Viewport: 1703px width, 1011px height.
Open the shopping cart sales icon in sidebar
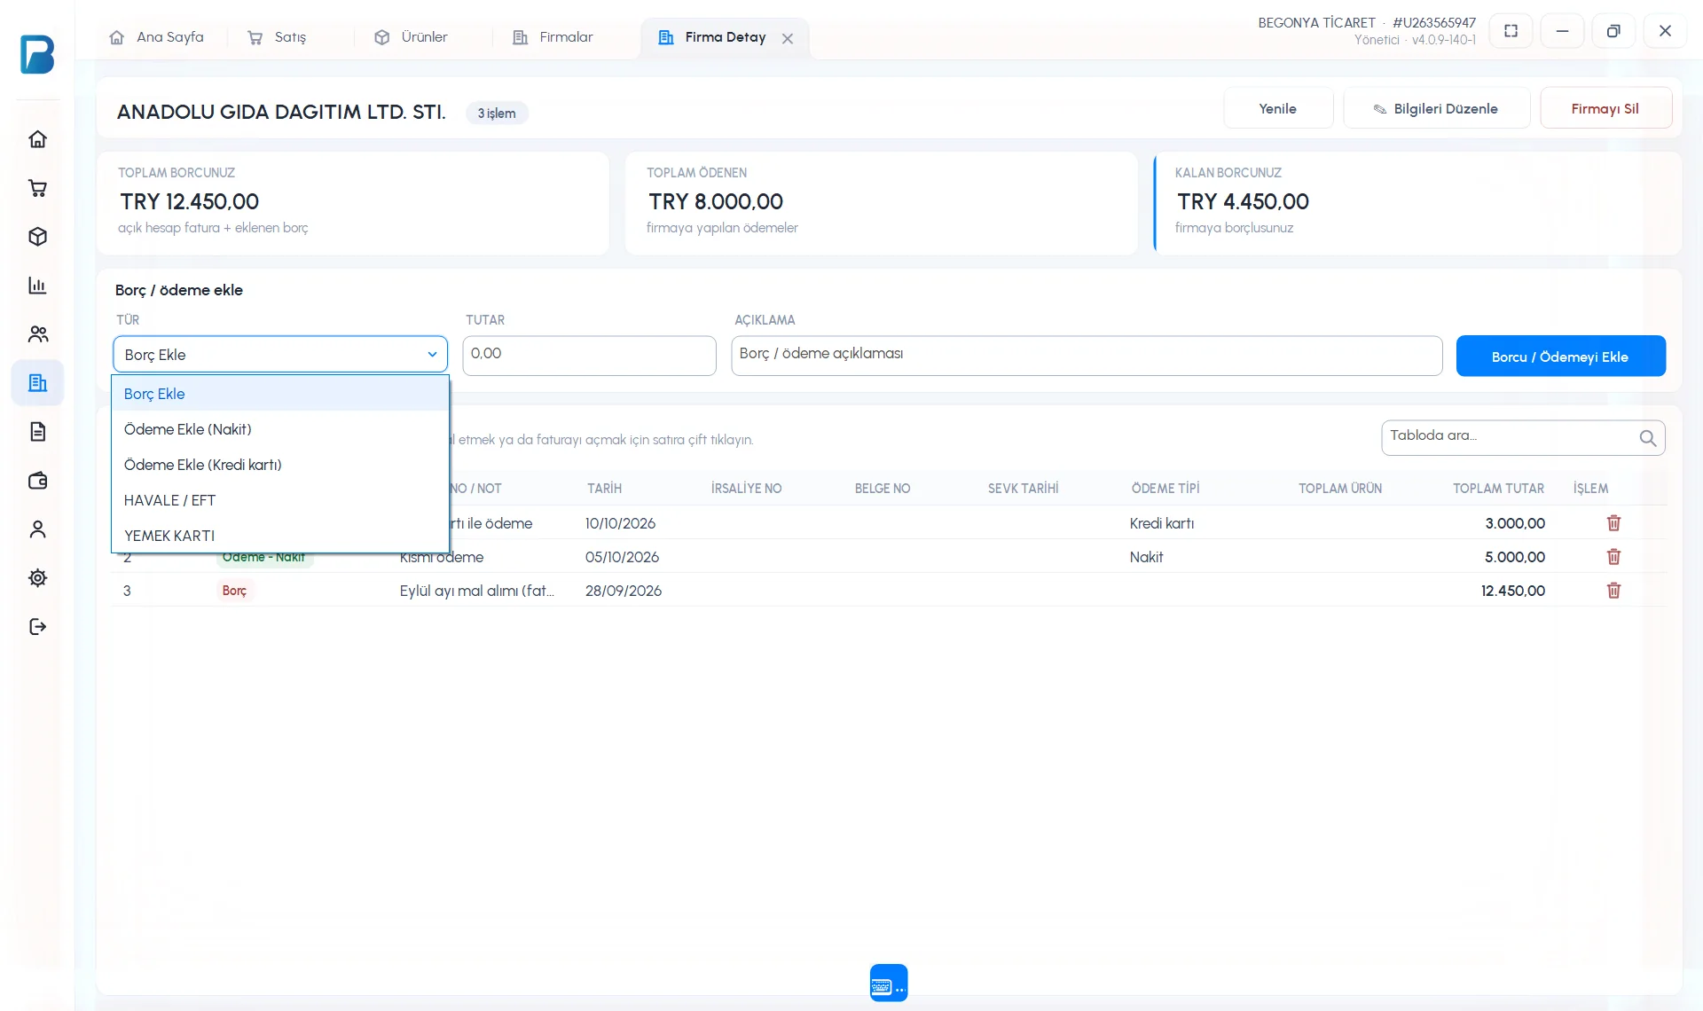37,188
